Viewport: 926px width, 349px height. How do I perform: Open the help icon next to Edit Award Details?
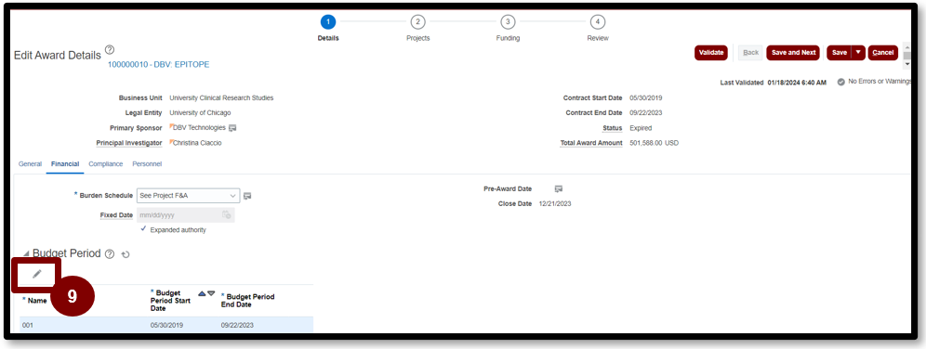click(x=110, y=49)
